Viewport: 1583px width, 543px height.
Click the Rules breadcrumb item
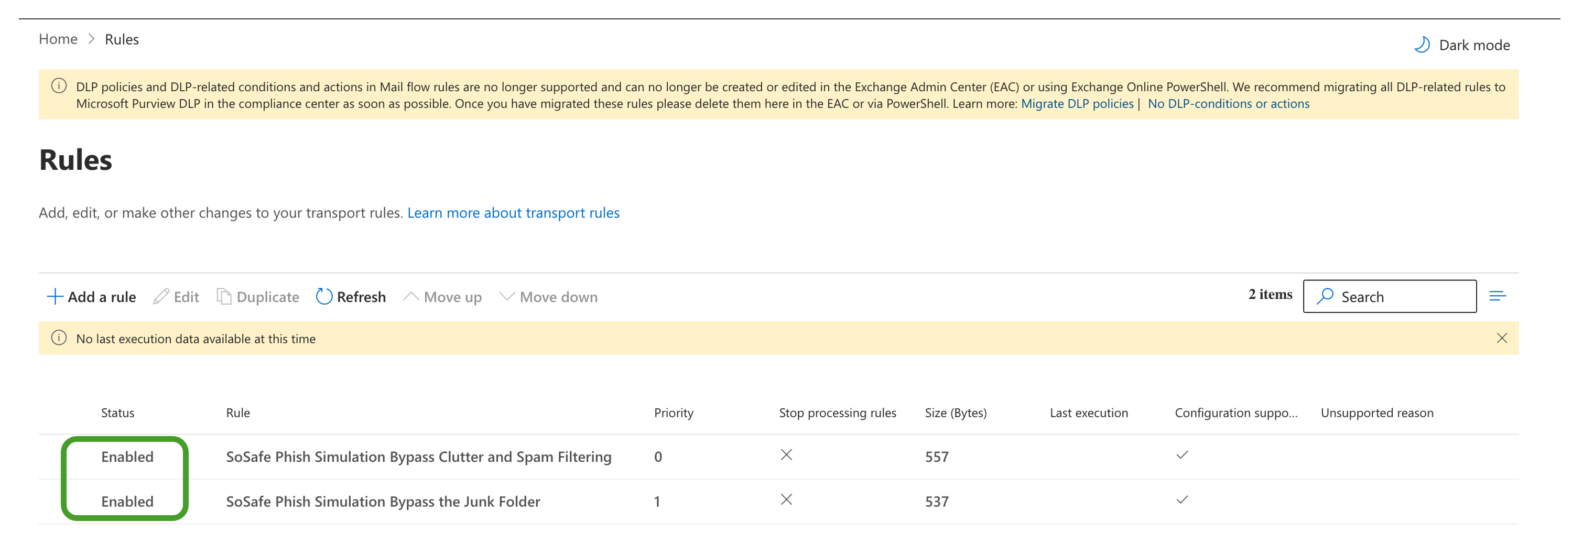122,39
